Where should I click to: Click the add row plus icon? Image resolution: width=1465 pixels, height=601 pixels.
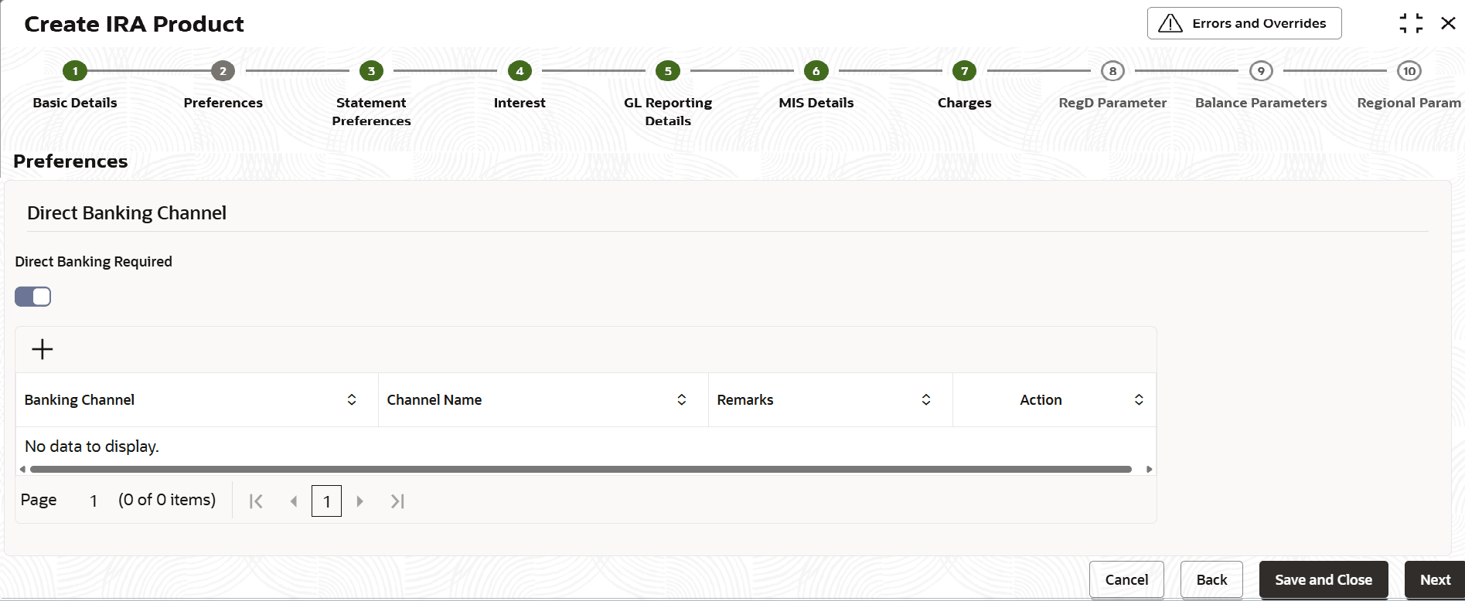tap(43, 349)
